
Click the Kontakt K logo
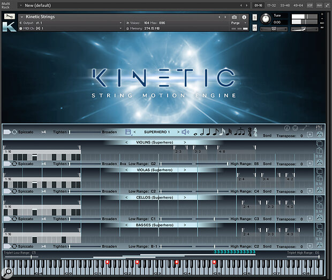click(x=9, y=27)
